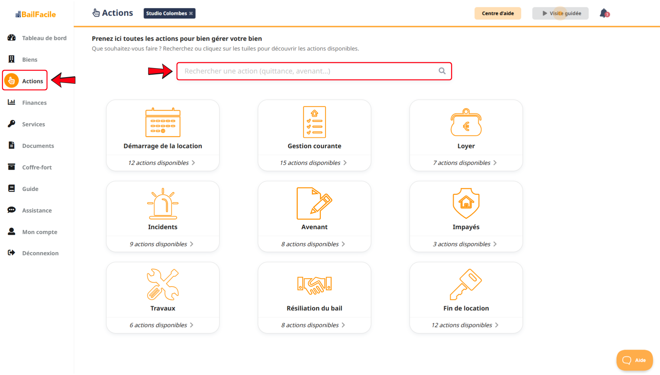This screenshot has width=660, height=375.
Task: Click the Documents file icon
Action: 11,145
